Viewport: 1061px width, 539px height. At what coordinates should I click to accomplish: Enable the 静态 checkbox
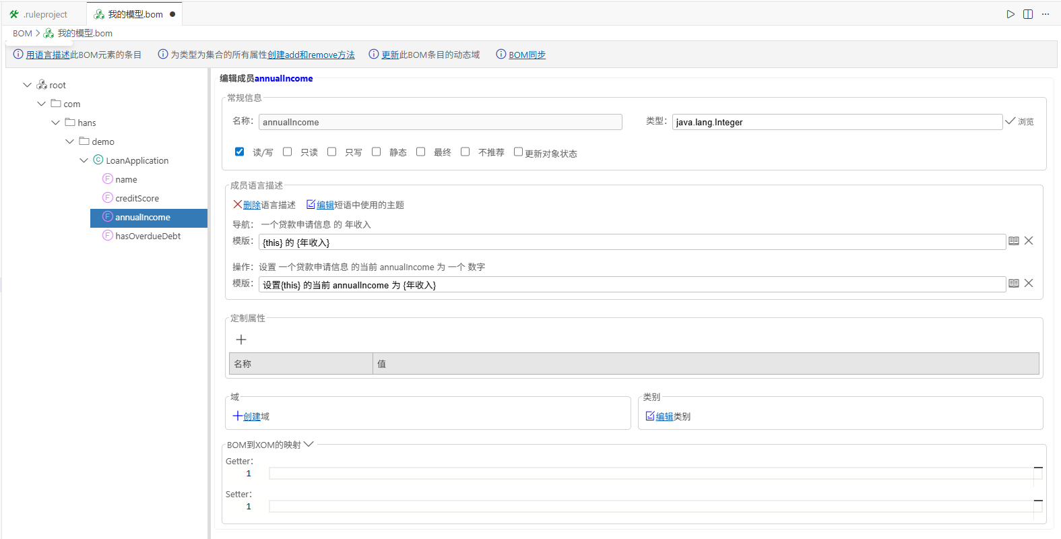377,152
